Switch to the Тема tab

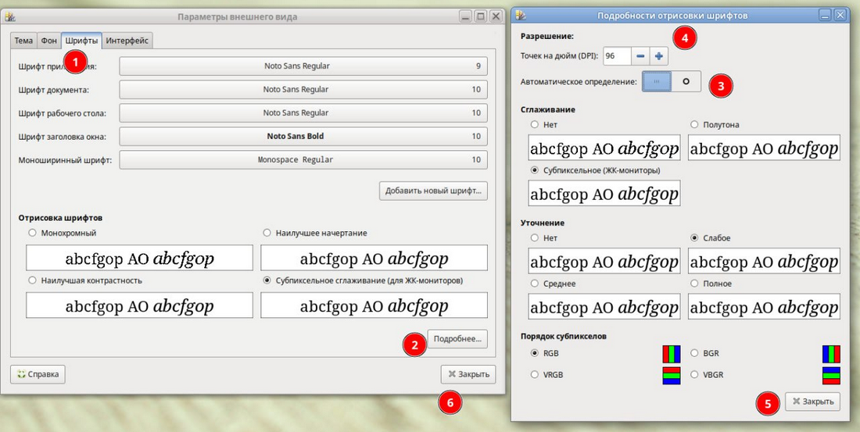[x=23, y=41]
